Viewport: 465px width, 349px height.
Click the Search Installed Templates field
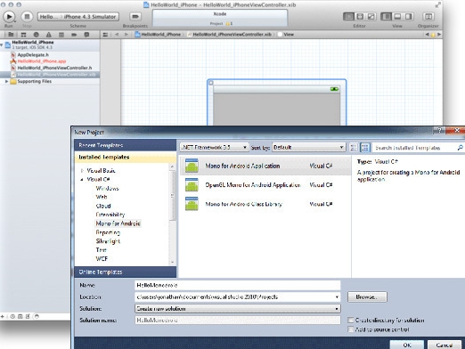pos(419,148)
